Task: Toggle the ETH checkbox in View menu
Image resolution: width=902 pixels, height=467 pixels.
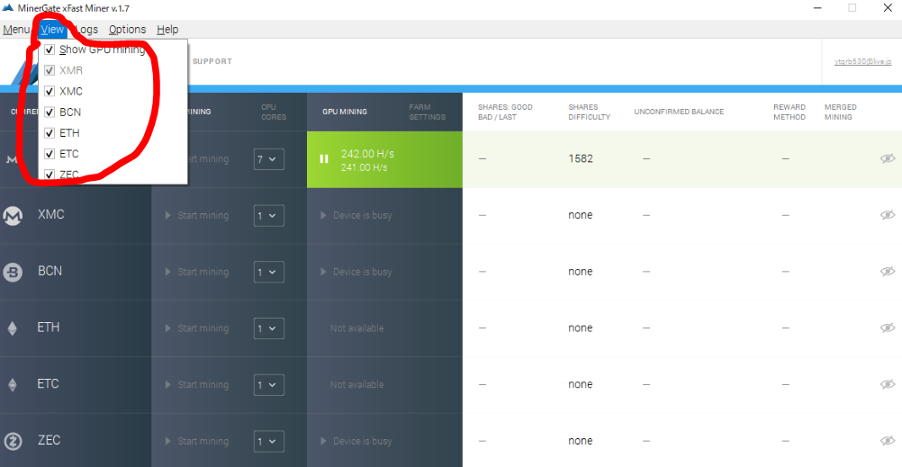Action: tap(50, 133)
